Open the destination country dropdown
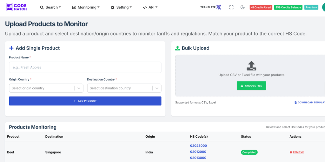This screenshot has width=325, height=162. 124,88
